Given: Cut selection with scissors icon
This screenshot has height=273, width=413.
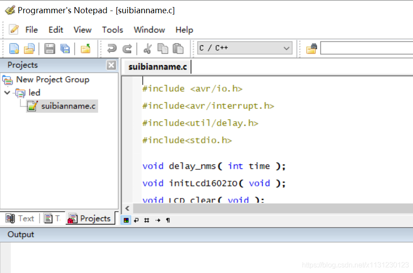Looking at the screenshot, I should [148, 49].
